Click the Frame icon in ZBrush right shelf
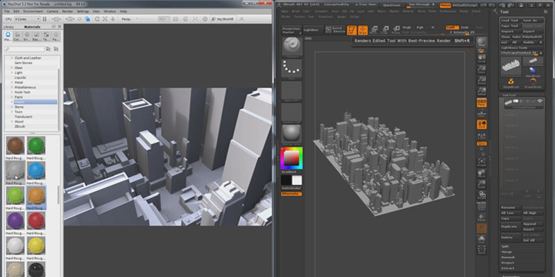 [x=481, y=162]
